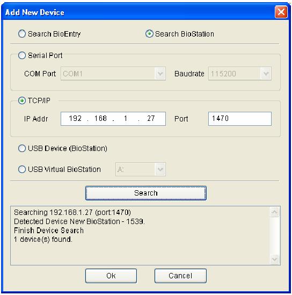Choose the Serial Port connection option

click(22, 55)
